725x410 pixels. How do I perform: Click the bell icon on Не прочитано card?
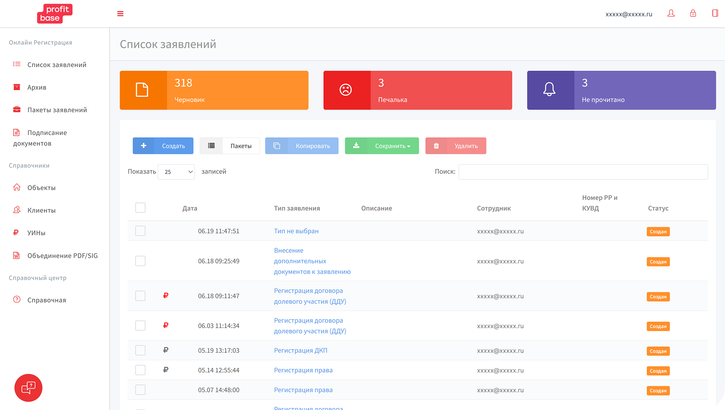[549, 90]
